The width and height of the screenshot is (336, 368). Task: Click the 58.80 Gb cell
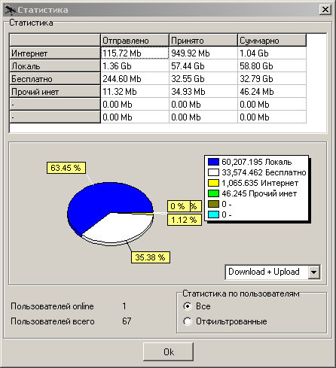pos(272,65)
